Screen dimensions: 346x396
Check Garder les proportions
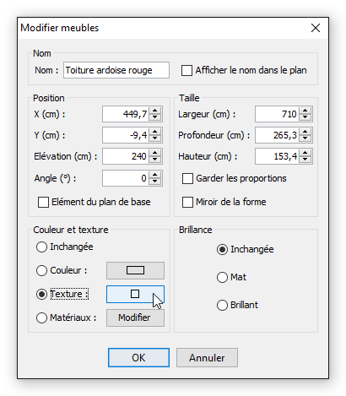[x=187, y=179]
